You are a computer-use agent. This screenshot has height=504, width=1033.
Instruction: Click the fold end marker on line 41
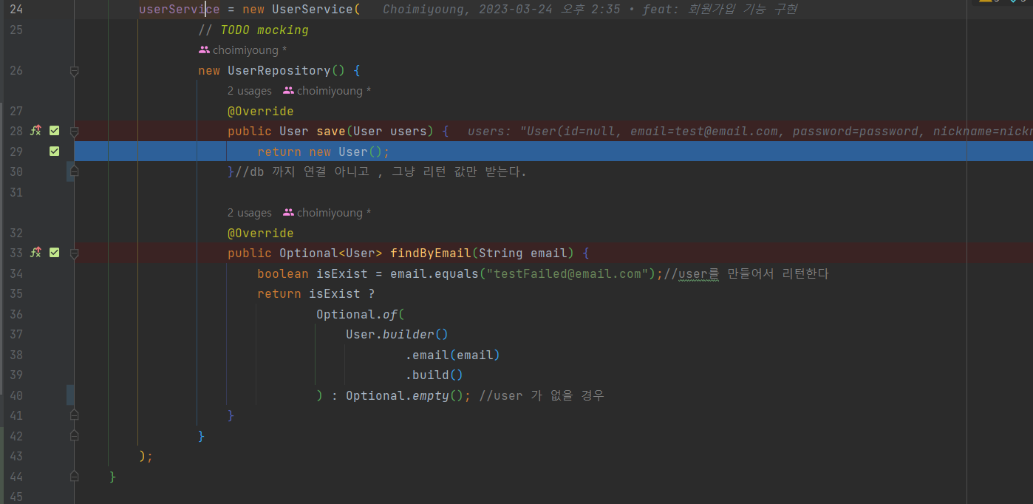tap(74, 415)
